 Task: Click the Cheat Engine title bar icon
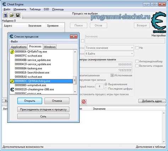(4, 4)
